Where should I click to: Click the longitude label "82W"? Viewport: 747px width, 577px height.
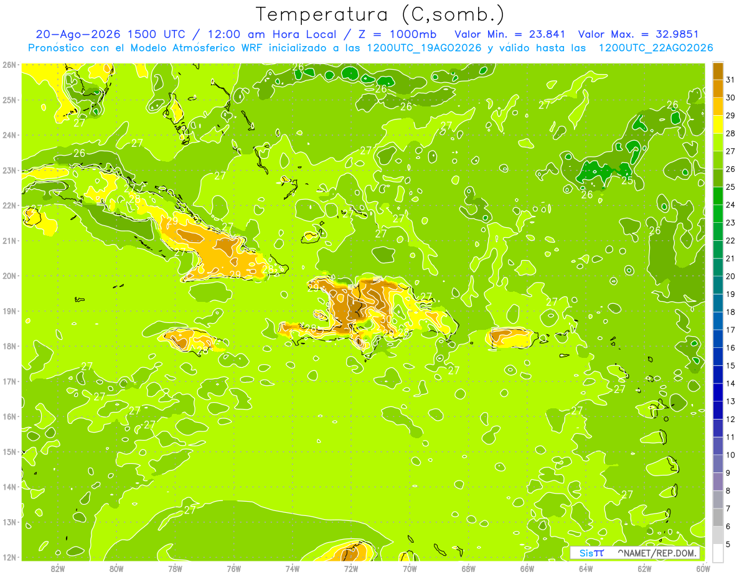coord(58,569)
